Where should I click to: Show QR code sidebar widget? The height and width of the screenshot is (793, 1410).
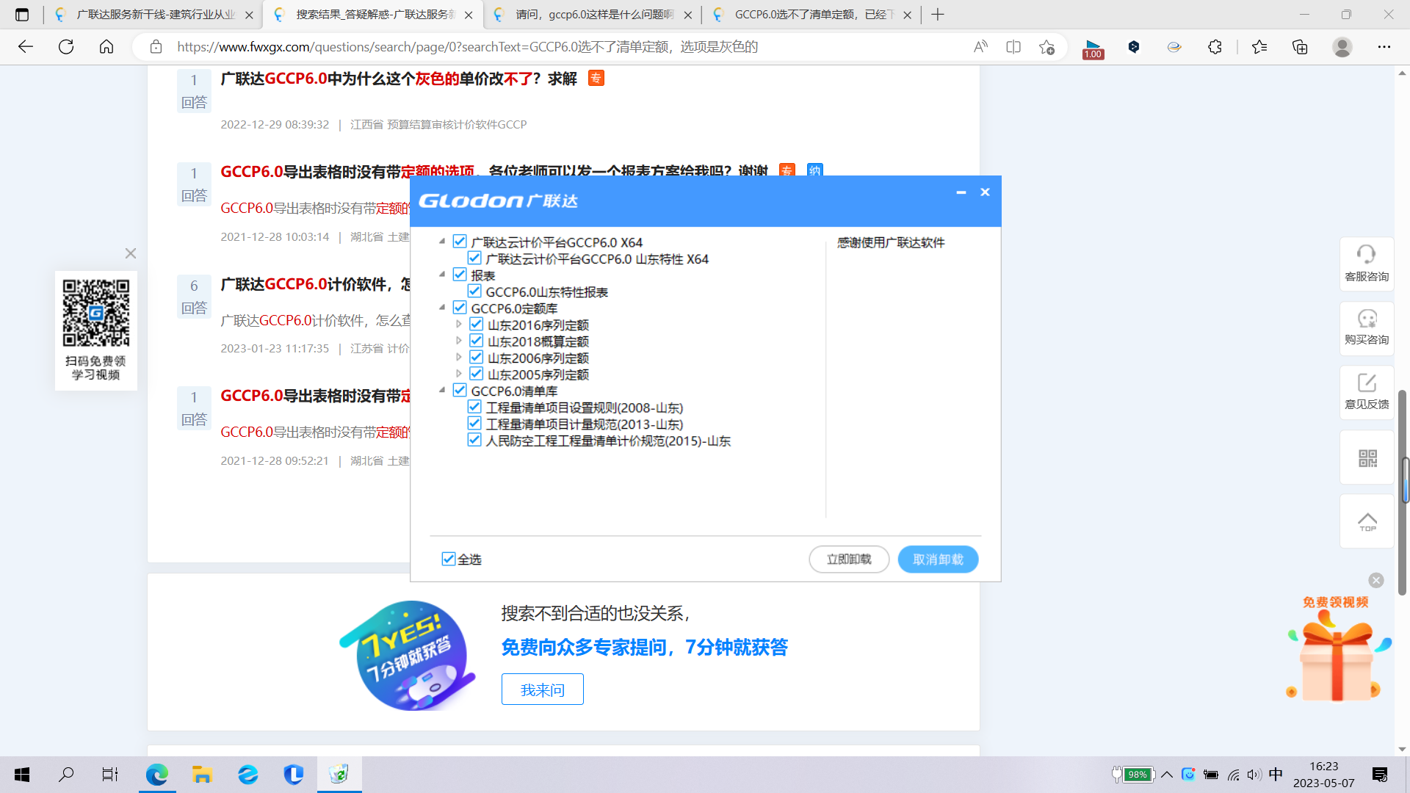[1367, 457]
